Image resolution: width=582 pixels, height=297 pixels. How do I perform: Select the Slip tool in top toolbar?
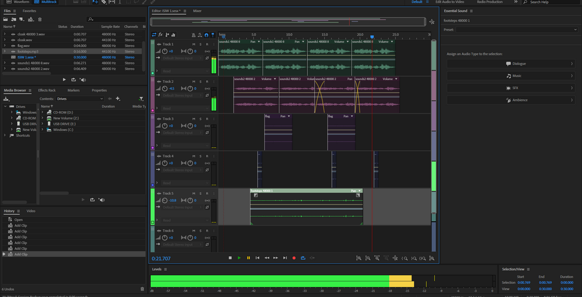pyautogui.click(x=112, y=2)
